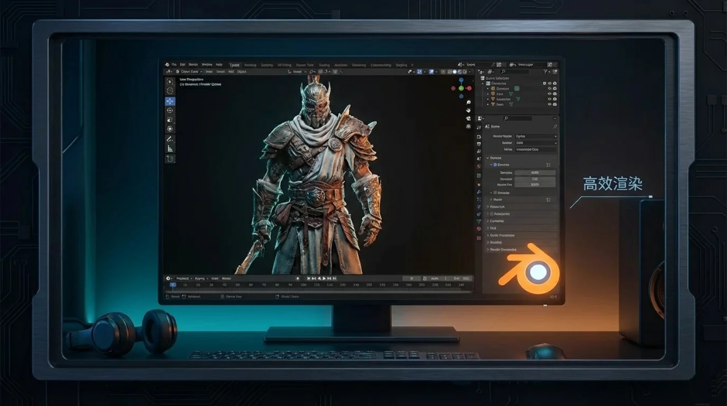Open the Object Mode dropdown
The image size is (727, 406).
[189, 71]
